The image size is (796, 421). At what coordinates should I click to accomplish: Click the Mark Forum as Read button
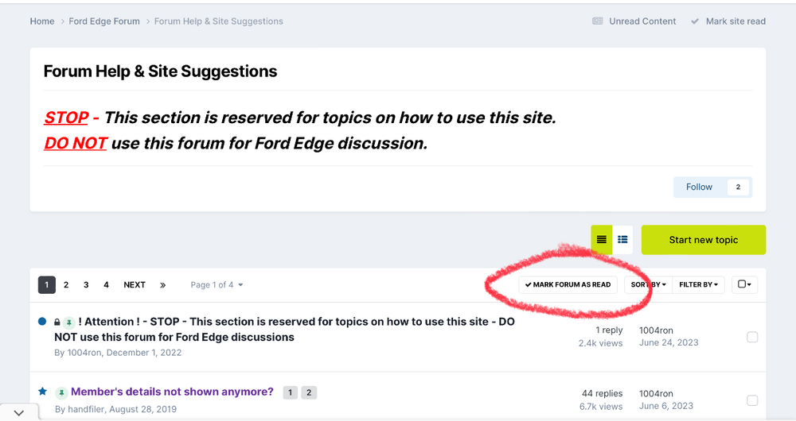coord(568,284)
